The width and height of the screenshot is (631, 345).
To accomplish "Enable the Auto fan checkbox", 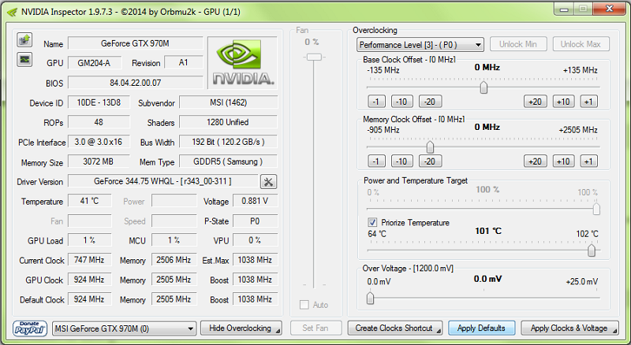I will 304,305.
